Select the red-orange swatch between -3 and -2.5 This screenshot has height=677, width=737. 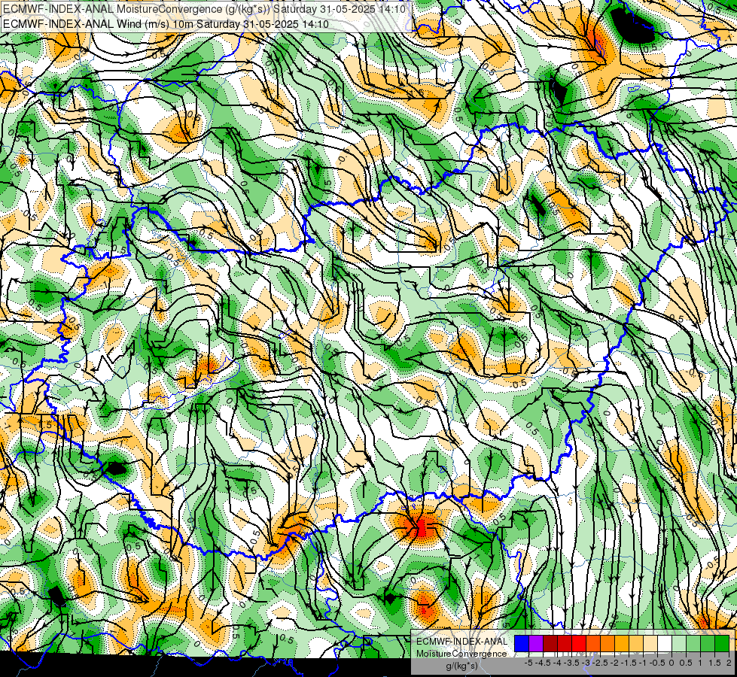pos(593,643)
